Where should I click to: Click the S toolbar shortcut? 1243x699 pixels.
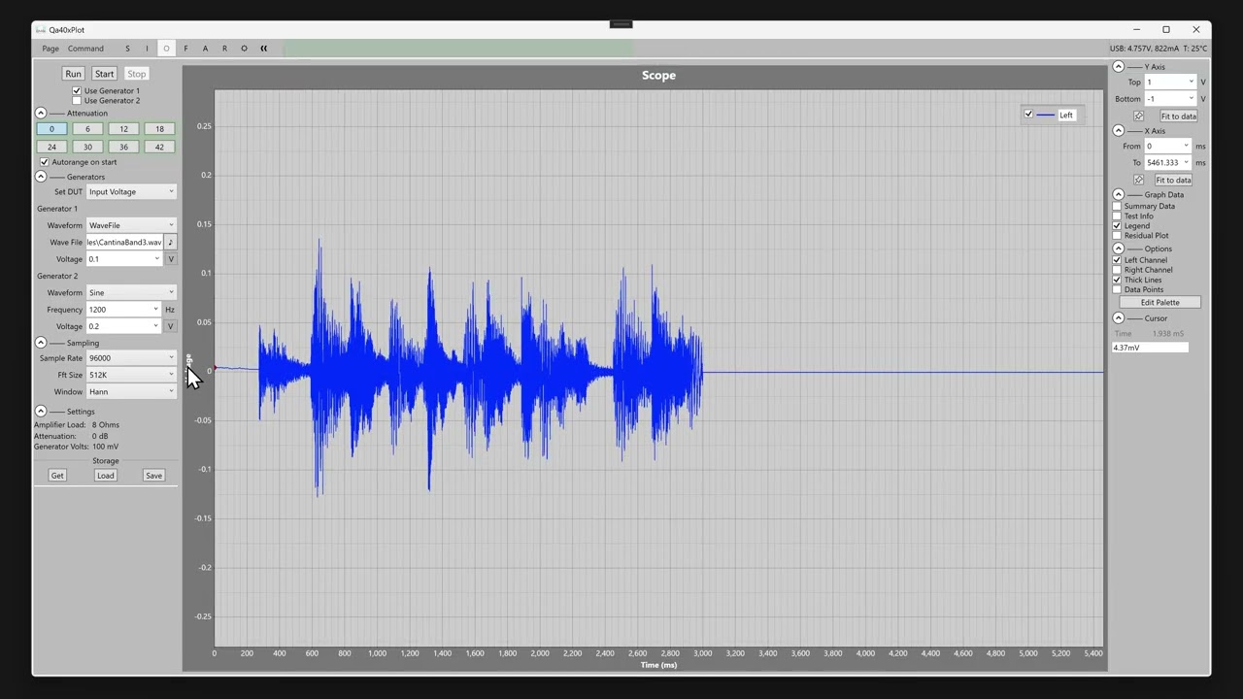coord(127,49)
